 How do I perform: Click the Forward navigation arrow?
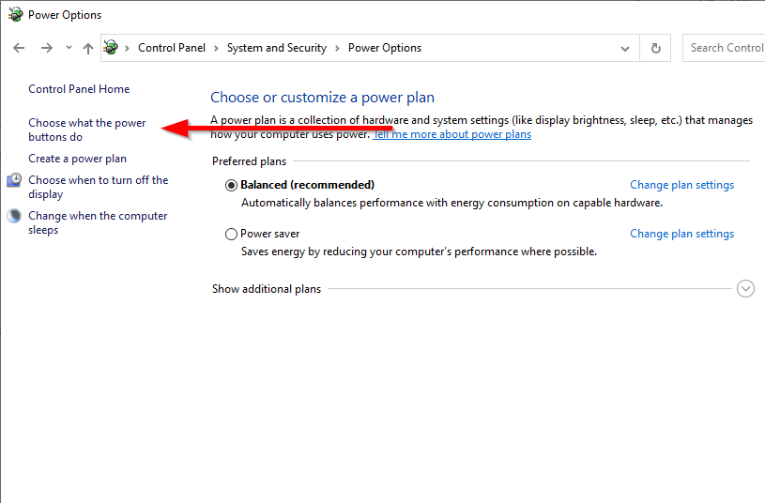click(x=46, y=48)
